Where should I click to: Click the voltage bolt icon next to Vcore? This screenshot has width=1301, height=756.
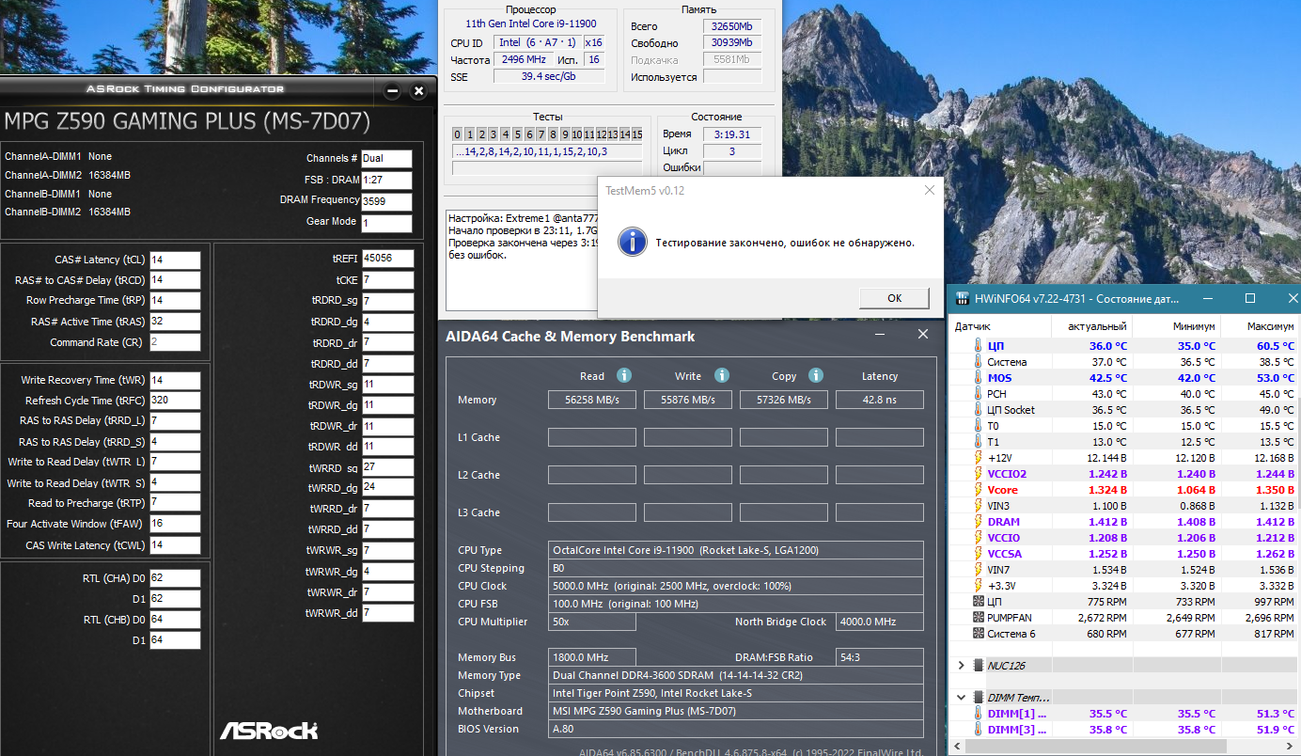coord(978,490)
